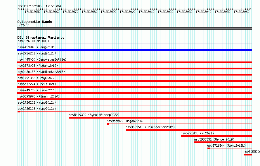Click ruler position 171503050
Viewport: 260px width, 166px height.
click(x=222, y=12)
